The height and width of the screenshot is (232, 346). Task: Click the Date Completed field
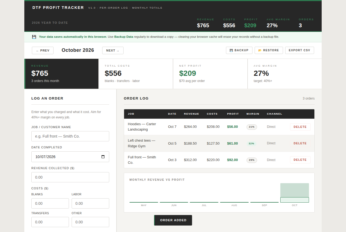[70, 157]
